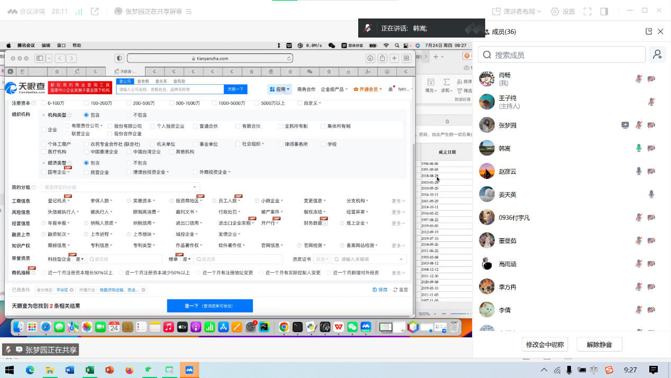This screenshot has width=671, height=378.
Task: Enter fullscreen mode with the fullscreen icon
Action: tap(587, 11)
